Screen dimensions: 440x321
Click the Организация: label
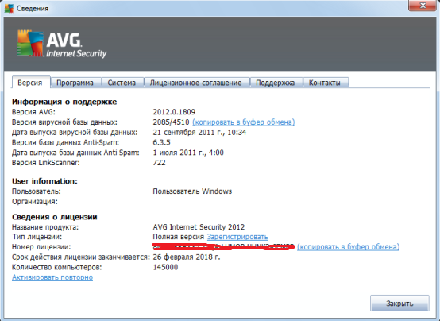click(x=34, y=201)
